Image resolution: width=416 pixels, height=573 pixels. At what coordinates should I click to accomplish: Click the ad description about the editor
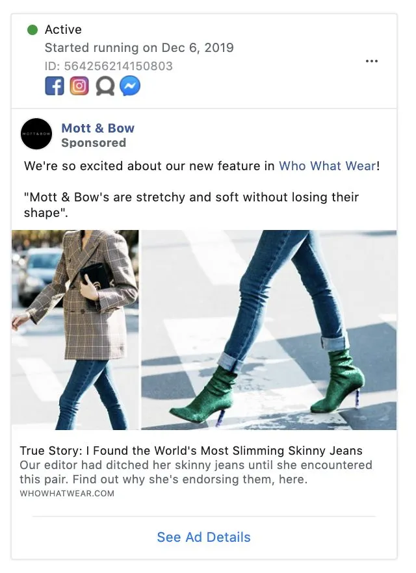pyautogui.click(x=196, y=472)
